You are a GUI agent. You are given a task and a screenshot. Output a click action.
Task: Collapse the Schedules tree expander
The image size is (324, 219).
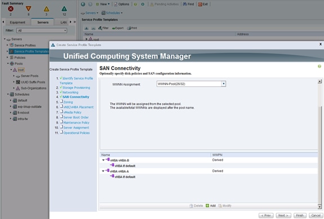pyautogui.click(x=8, y=95)
